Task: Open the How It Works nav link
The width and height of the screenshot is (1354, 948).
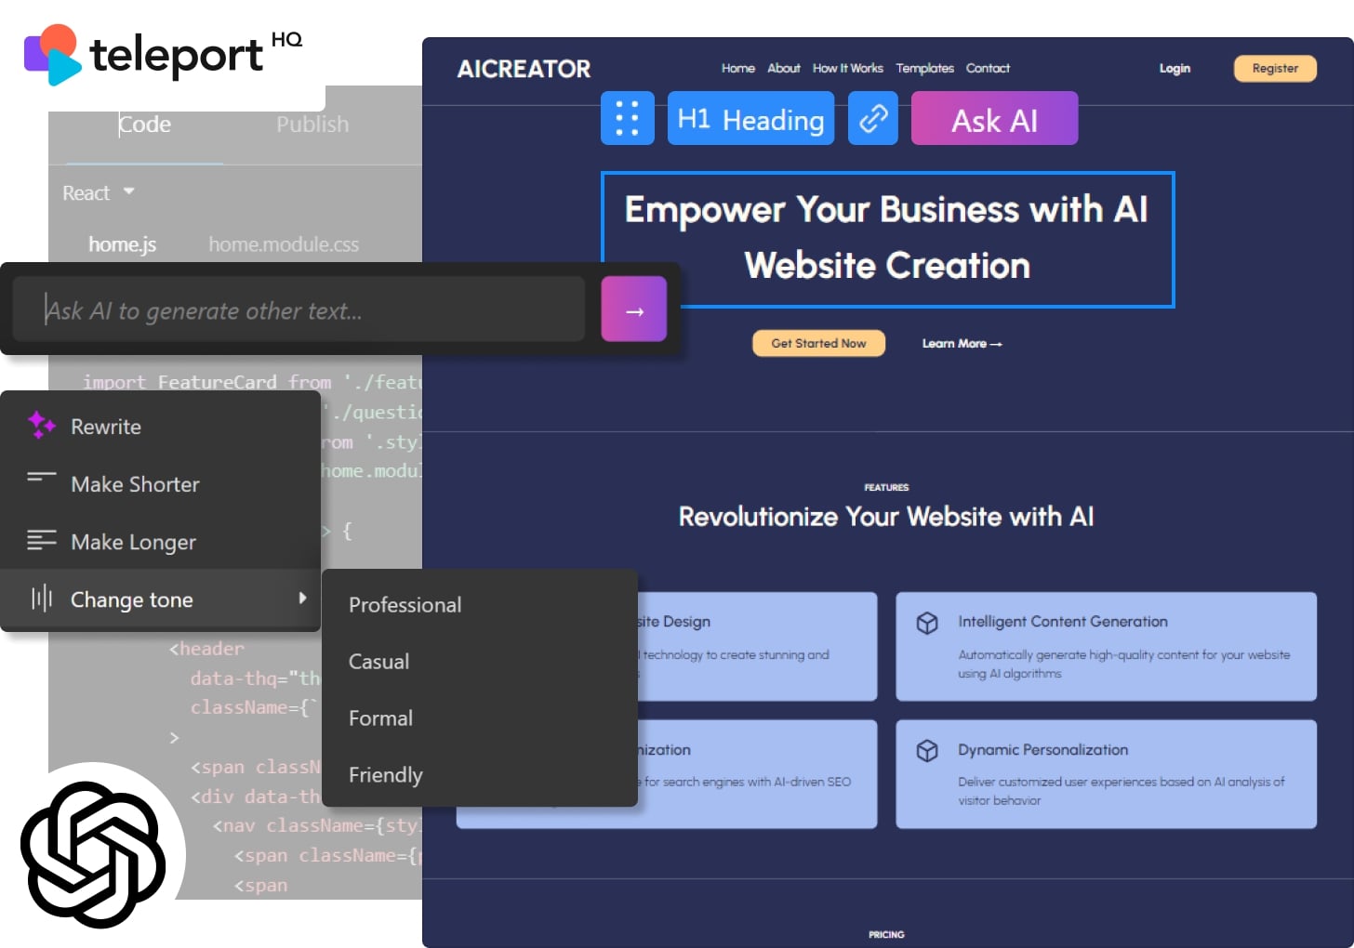Action: 848,68
